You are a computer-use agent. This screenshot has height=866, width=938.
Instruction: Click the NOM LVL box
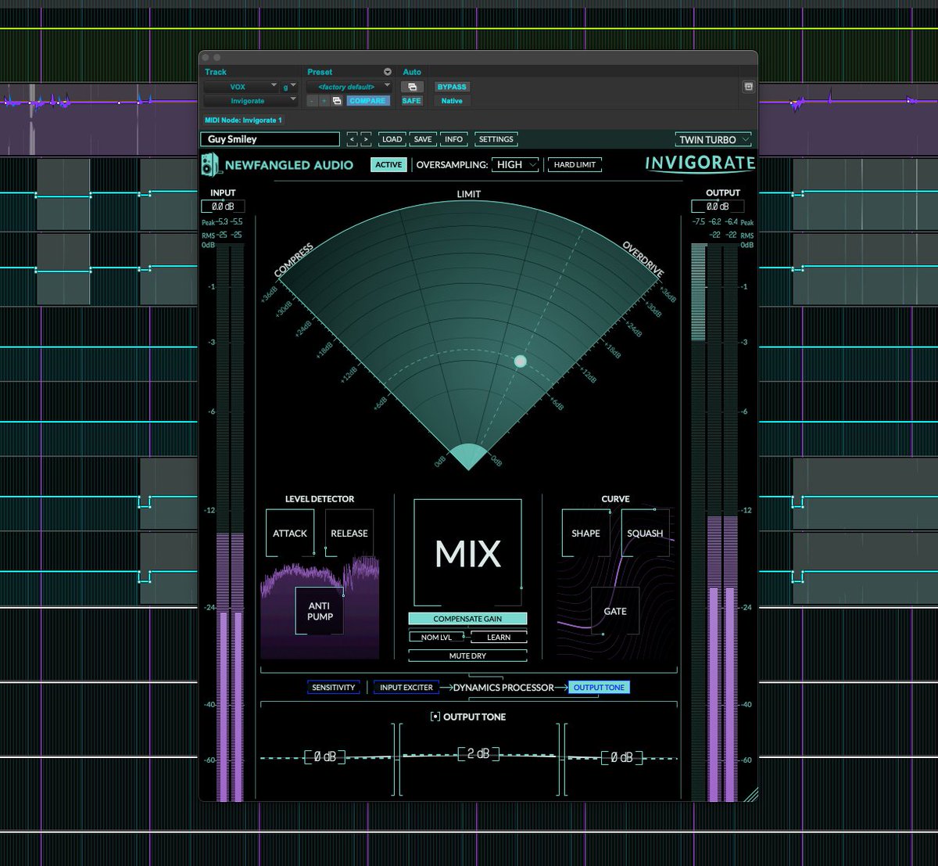click(x=435, y=638)
